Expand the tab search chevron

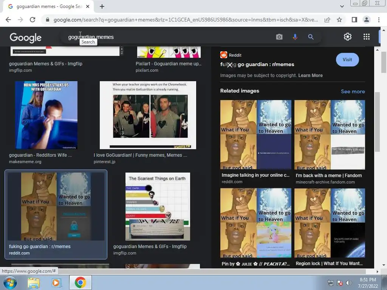(x=342, y=6)
